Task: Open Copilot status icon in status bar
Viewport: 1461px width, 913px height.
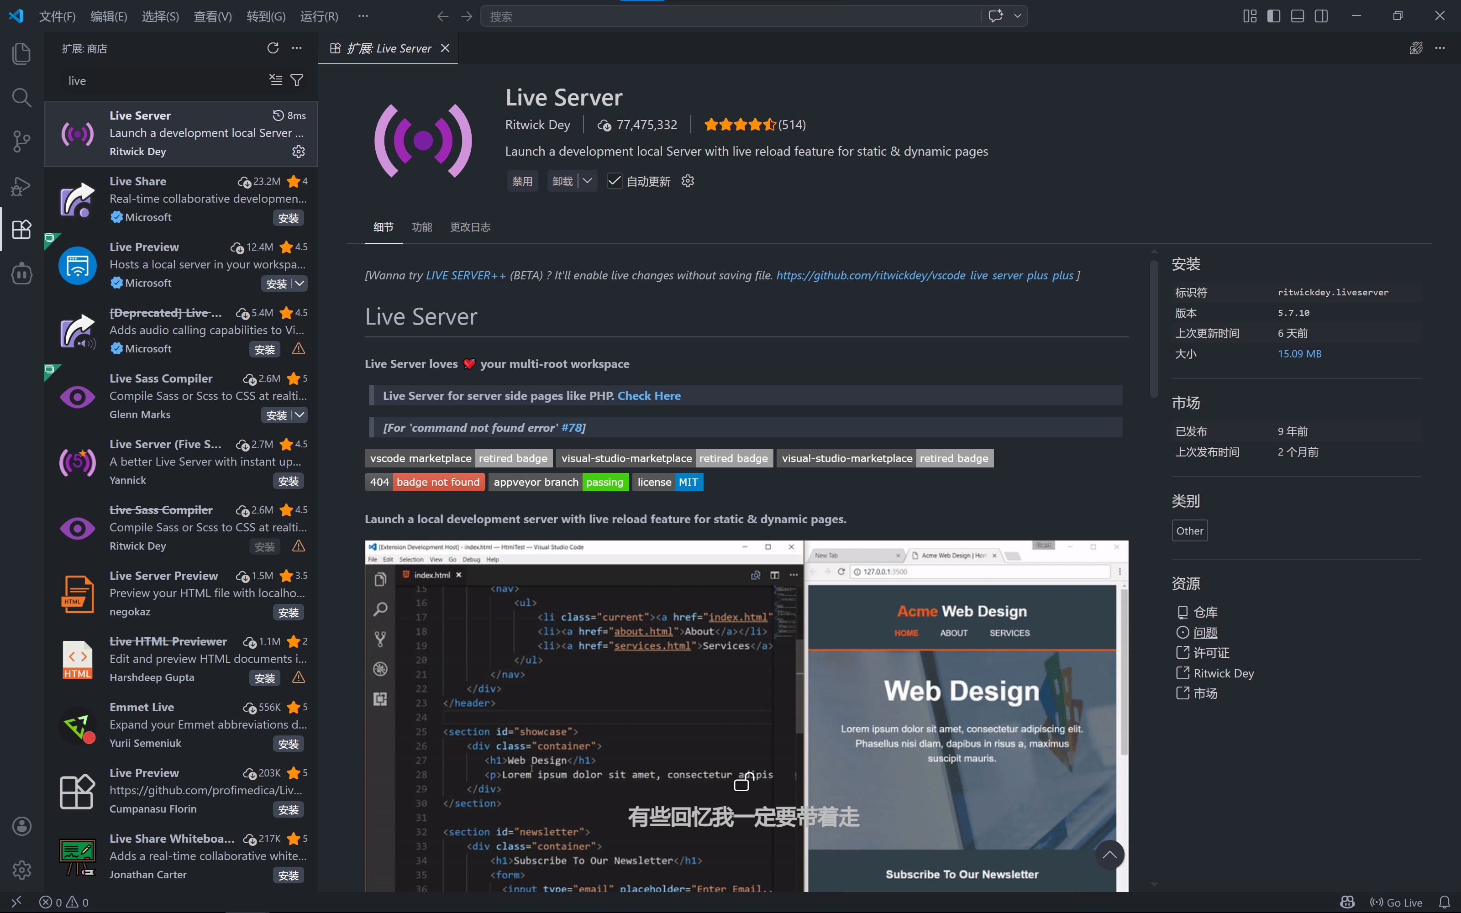Action: point(1347,902)
